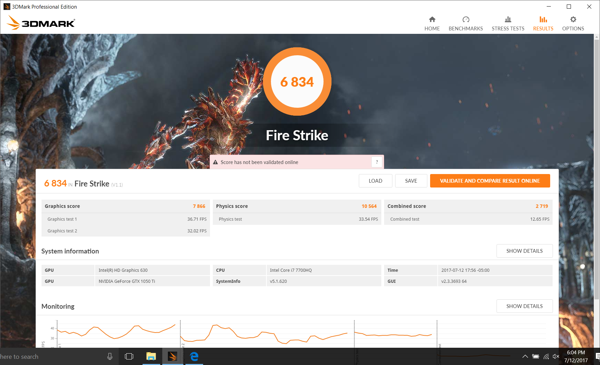Image resolution: width=600 pixels, height=365 pixels.
Task: Click the SAVE button
Action: point(411,181)
